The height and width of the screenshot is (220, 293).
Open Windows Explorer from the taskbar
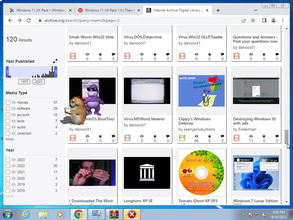(x=43, y=214)
